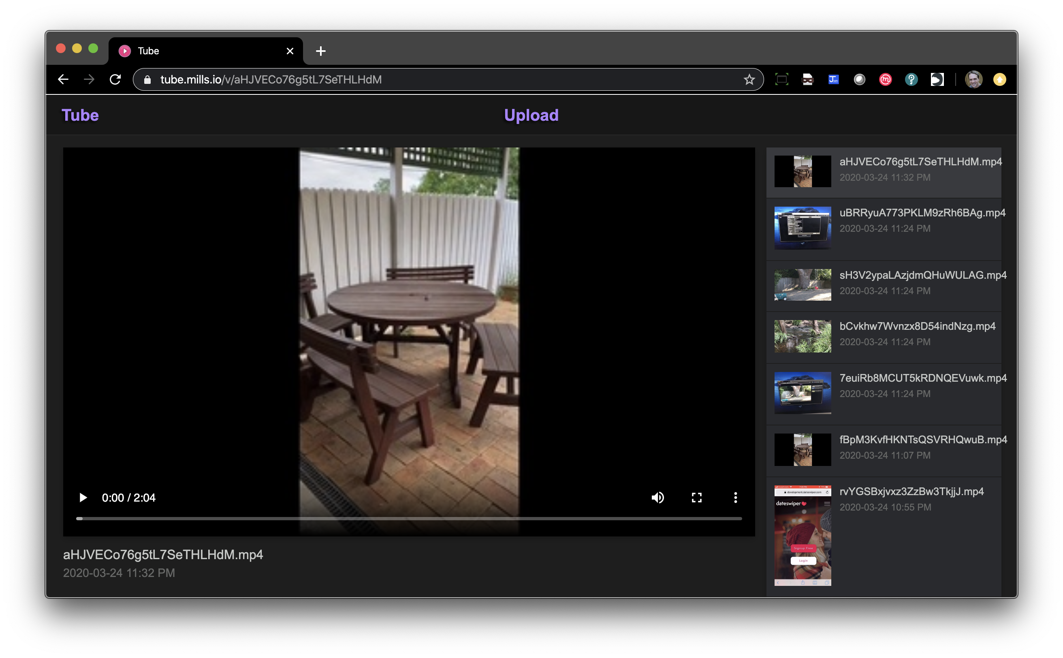The image size is (1063, 658).
Task: Mute the video volume
Action: point(657,498)
